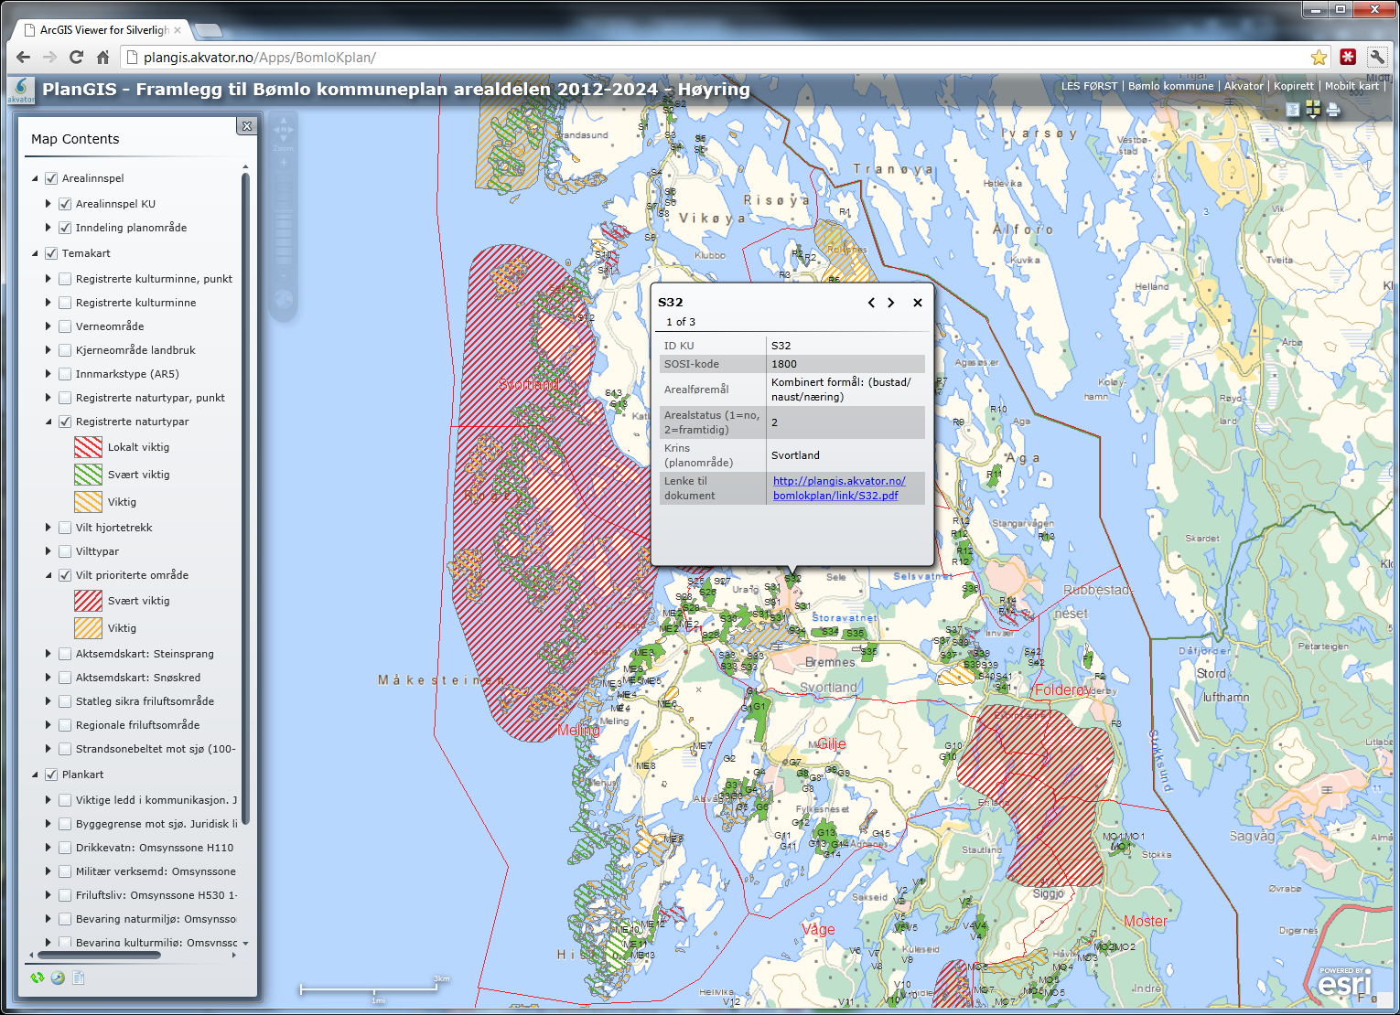Screen dimensions: 1400x1015
Task: Reload the page in browser
Action: tap(77, 57)
